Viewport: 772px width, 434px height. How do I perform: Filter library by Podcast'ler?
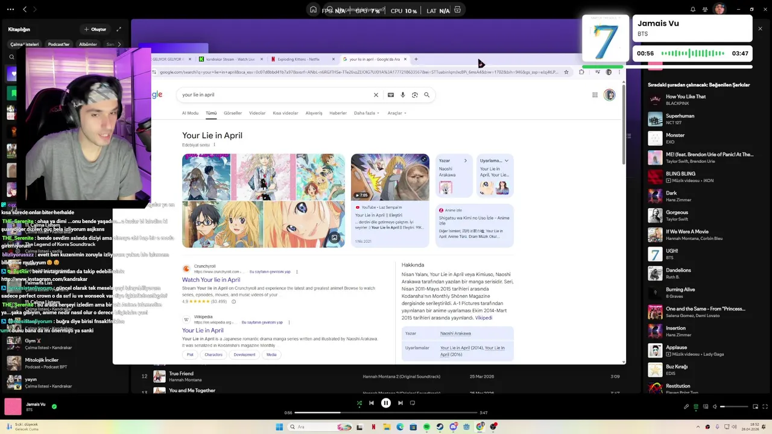pyautogui.click(x=59, y=44)
